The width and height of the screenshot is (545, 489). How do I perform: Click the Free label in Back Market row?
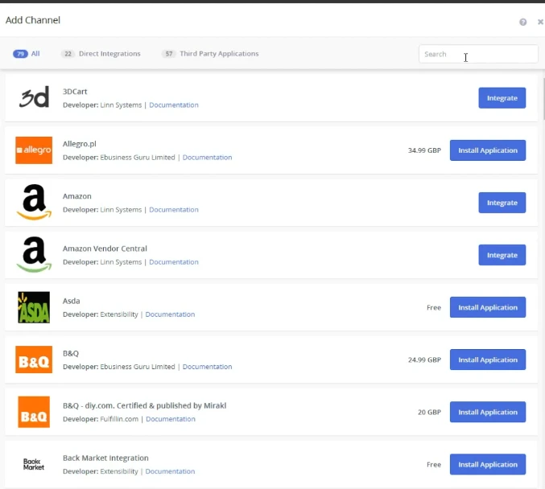click(434, 464)
